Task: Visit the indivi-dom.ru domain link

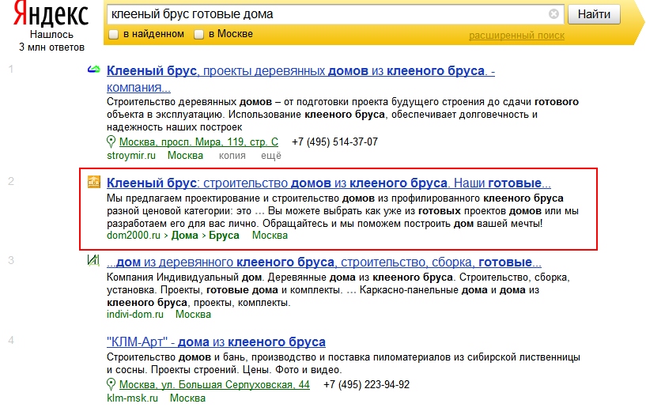Action: click(x=135, y=315)
